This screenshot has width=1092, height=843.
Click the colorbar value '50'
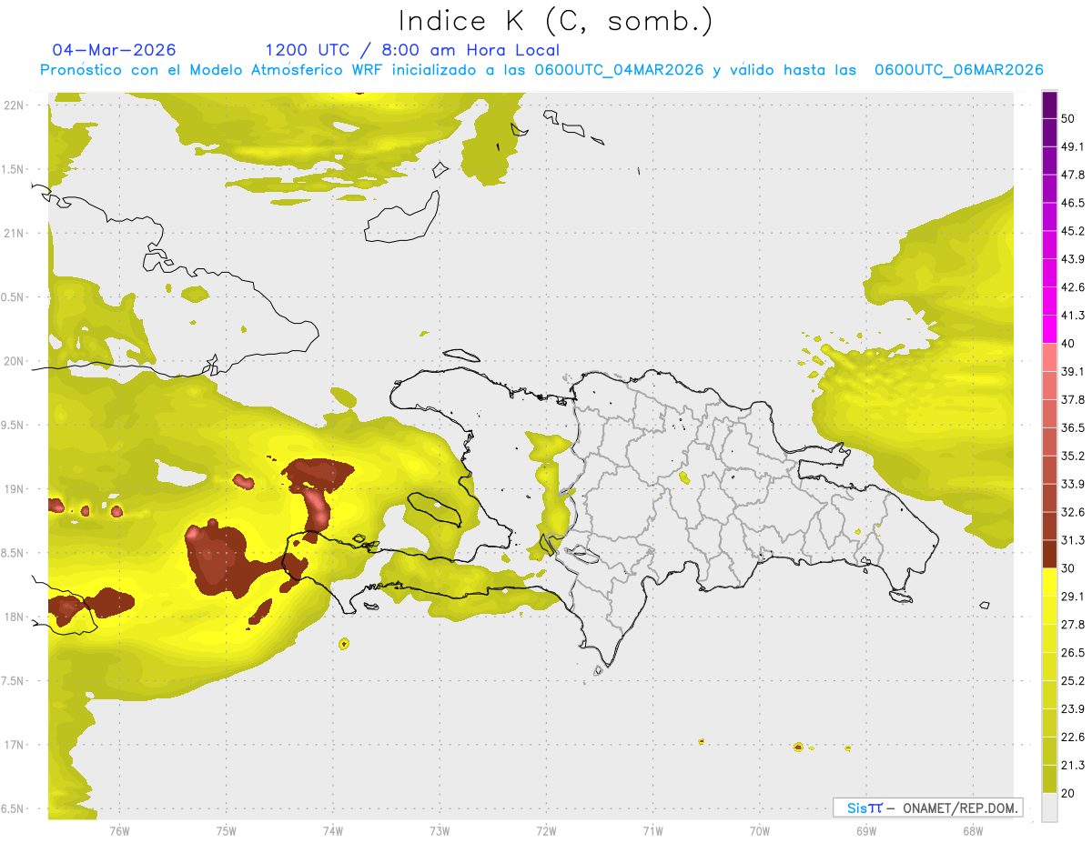click(x=1068, y=118)
